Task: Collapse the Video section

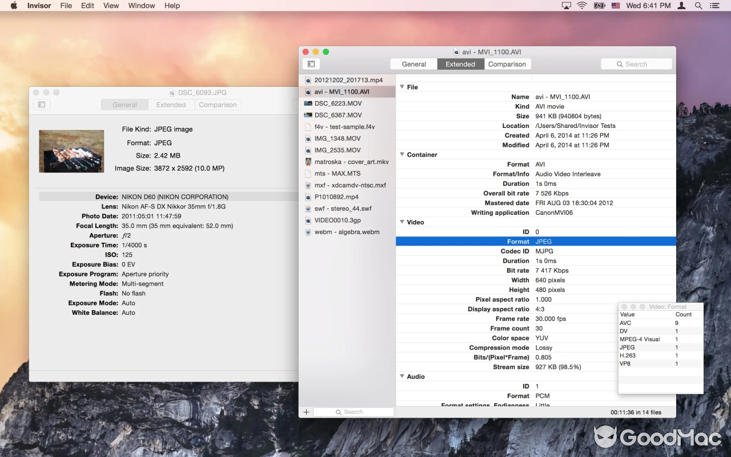Action: click(x=402, y=222)
